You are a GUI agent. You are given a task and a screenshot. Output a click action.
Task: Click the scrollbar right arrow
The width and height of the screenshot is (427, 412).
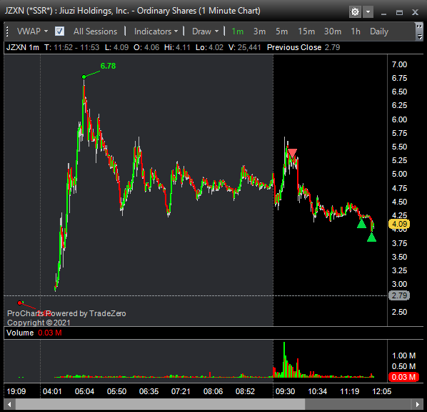pos(418,404)
